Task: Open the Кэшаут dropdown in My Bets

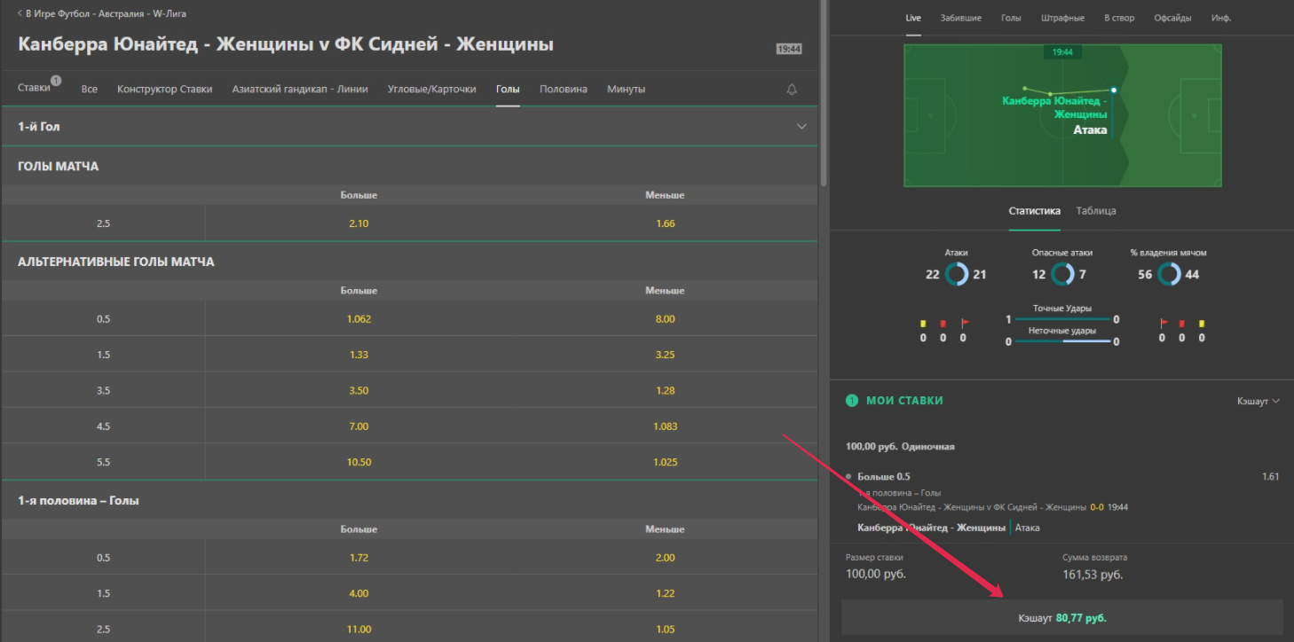Action: [x=1258, y=402]
